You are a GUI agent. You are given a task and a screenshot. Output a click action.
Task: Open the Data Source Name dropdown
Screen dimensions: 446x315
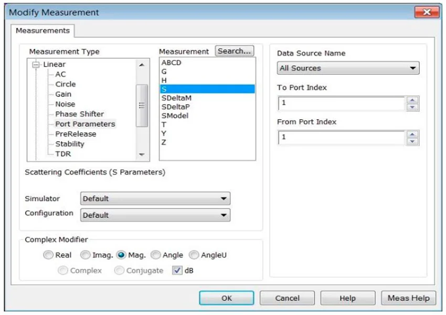click(x=348, y=68)
